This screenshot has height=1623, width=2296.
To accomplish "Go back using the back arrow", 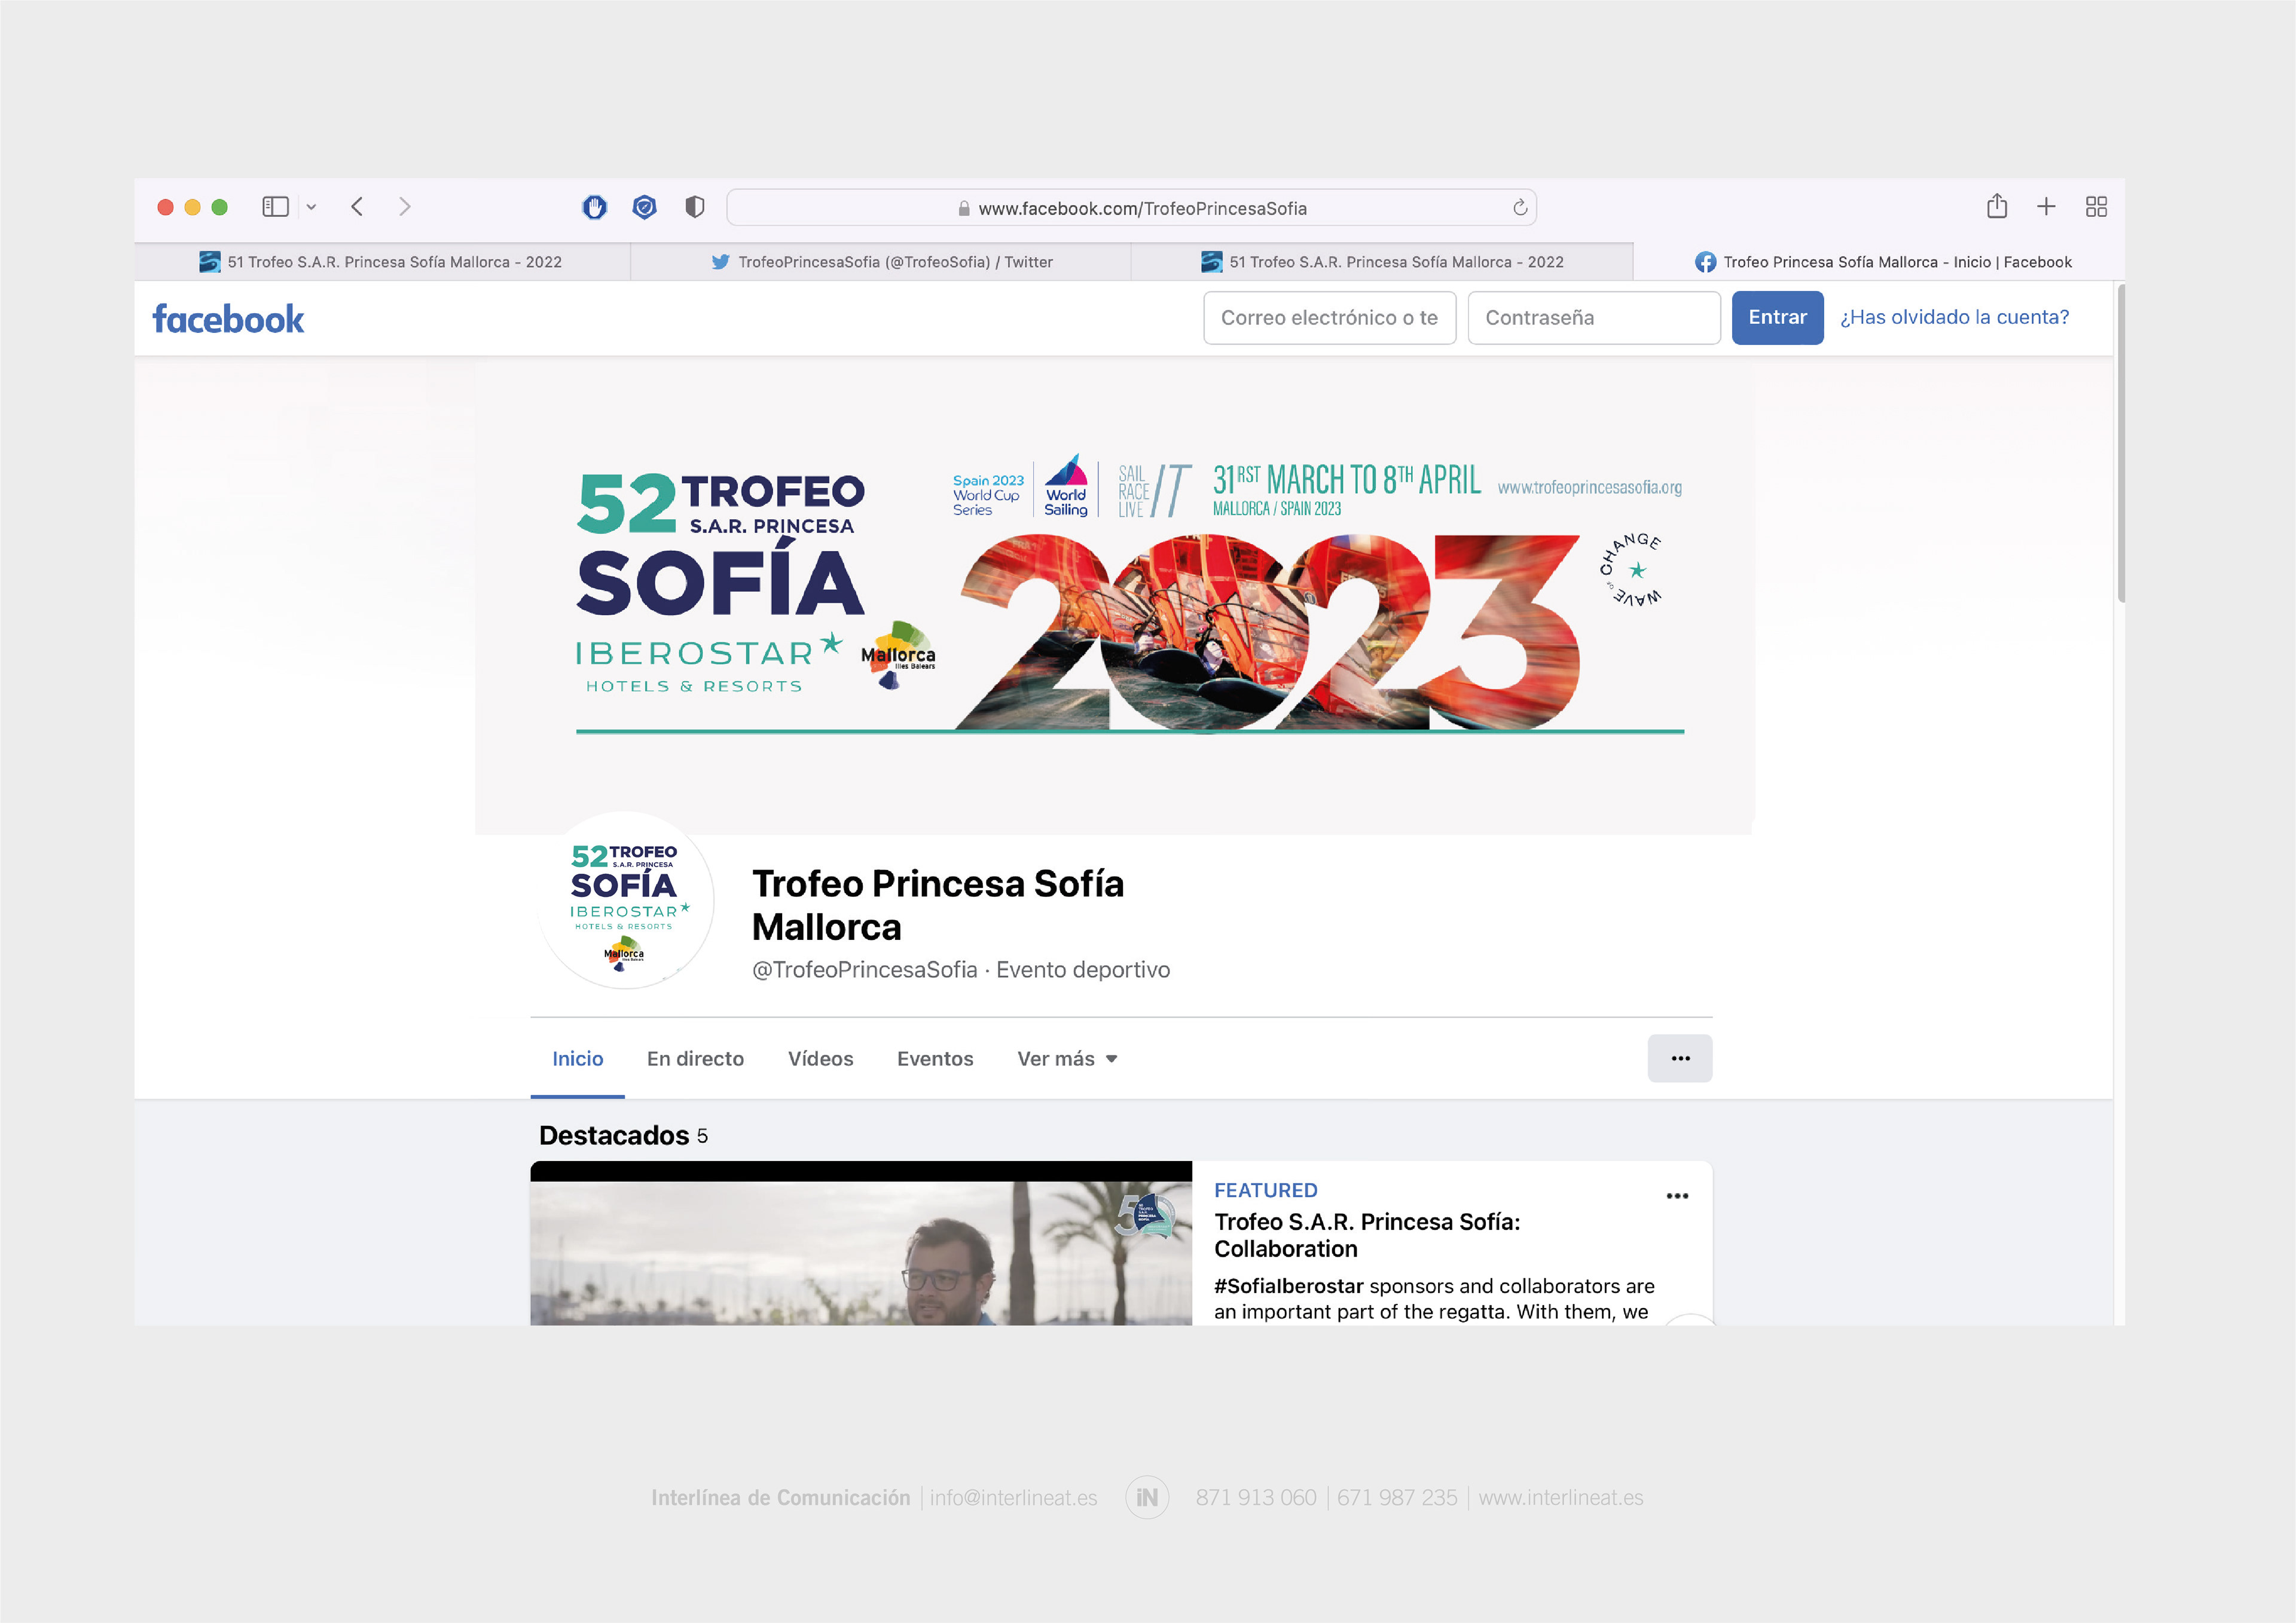I will 357,207.
